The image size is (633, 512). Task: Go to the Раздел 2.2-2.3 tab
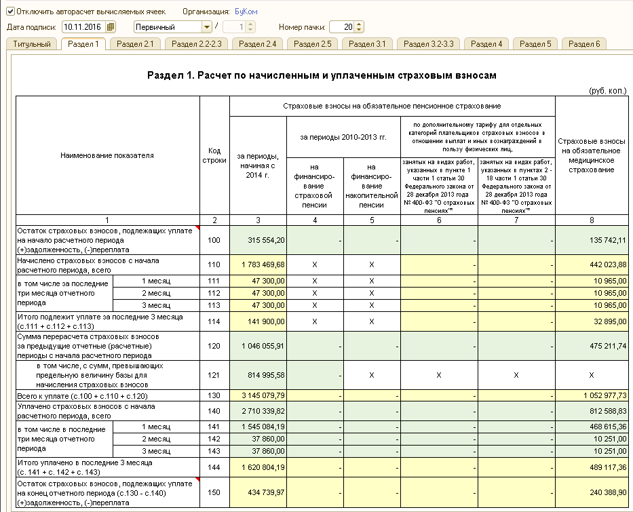coord(197,44)
